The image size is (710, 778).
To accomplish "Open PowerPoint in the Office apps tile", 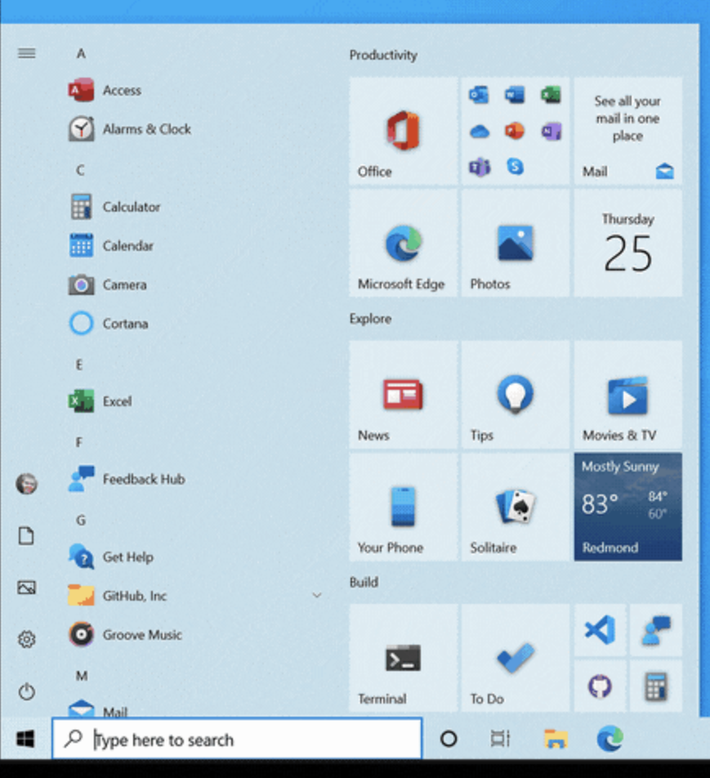I will [x=515, y=132].
